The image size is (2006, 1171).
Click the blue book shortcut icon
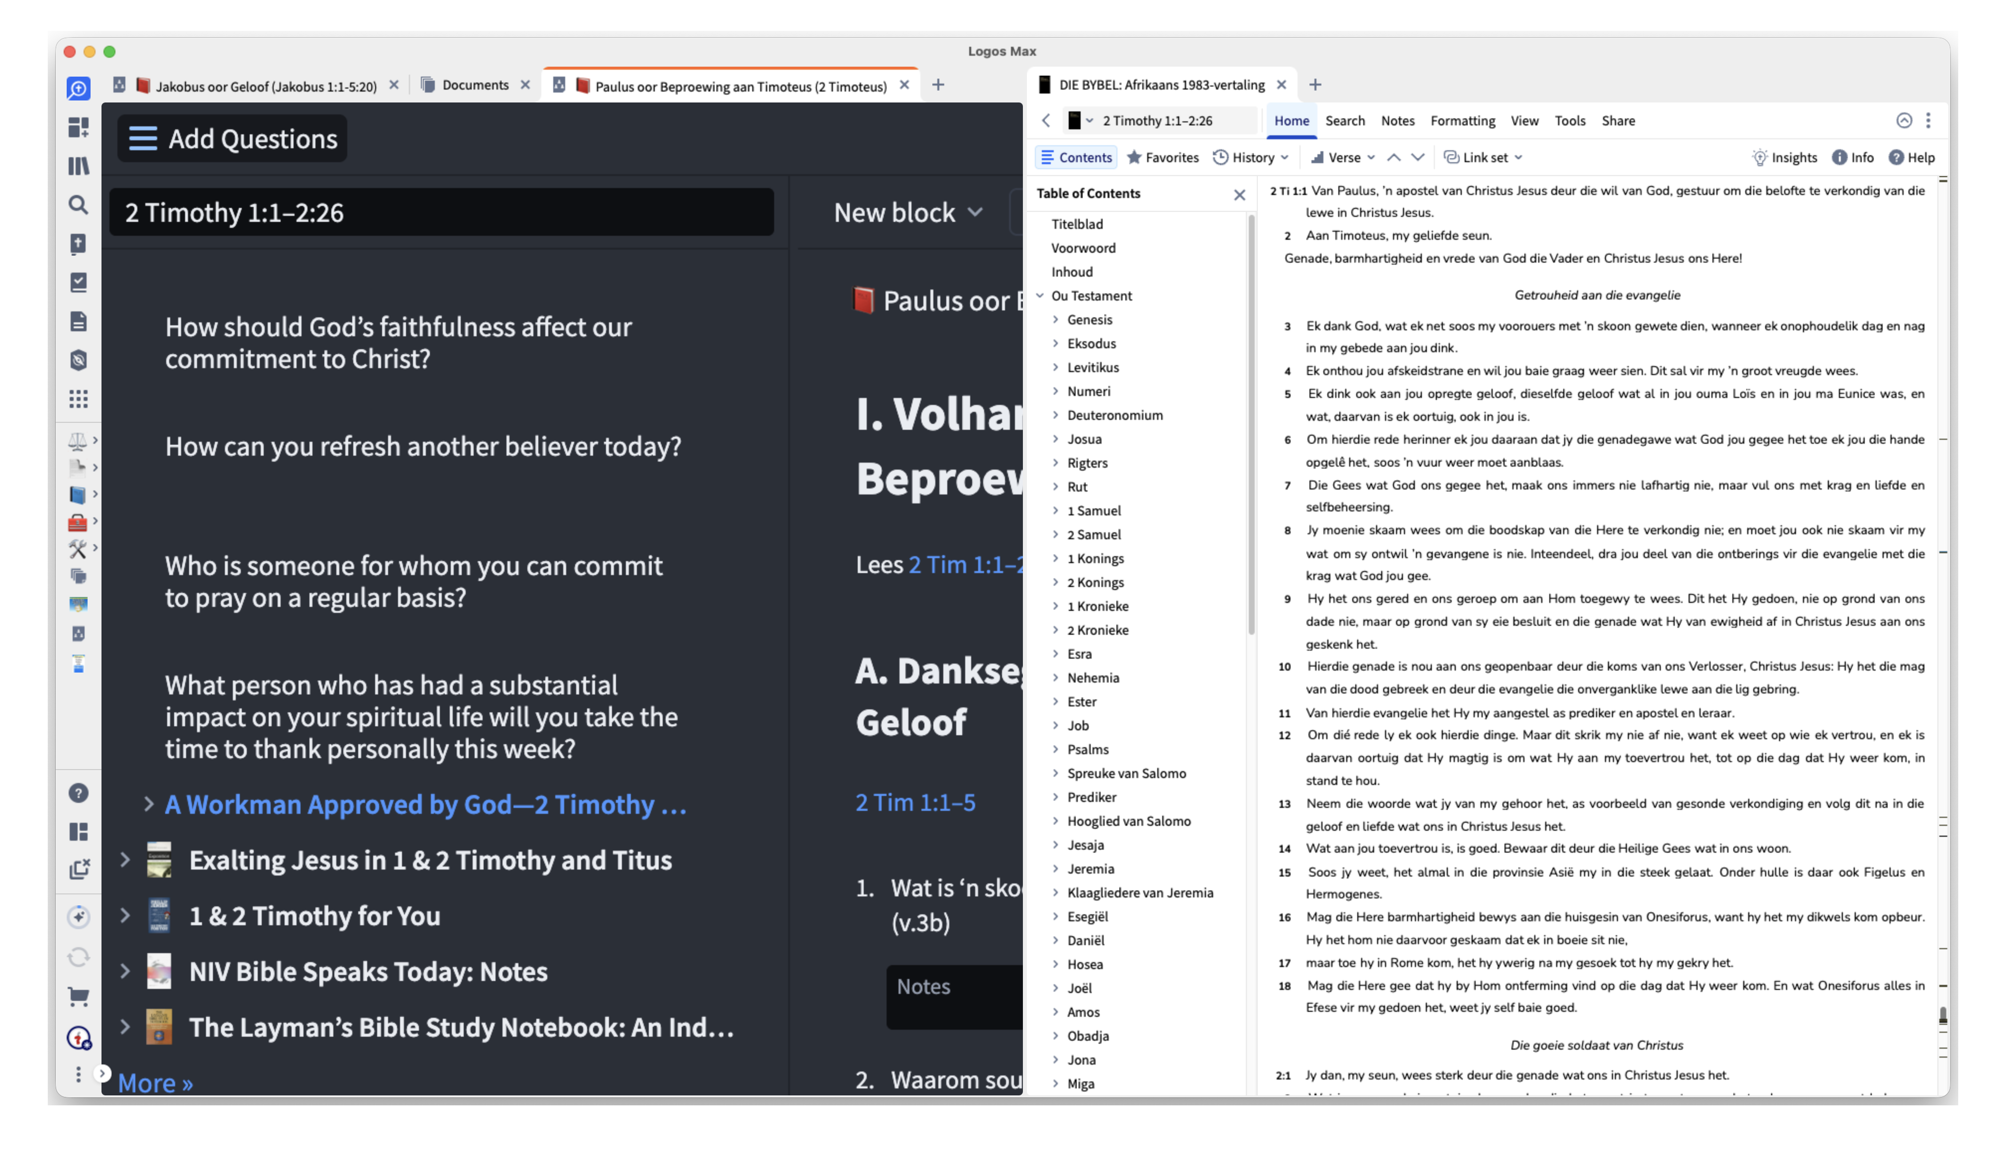coord(78,494)
